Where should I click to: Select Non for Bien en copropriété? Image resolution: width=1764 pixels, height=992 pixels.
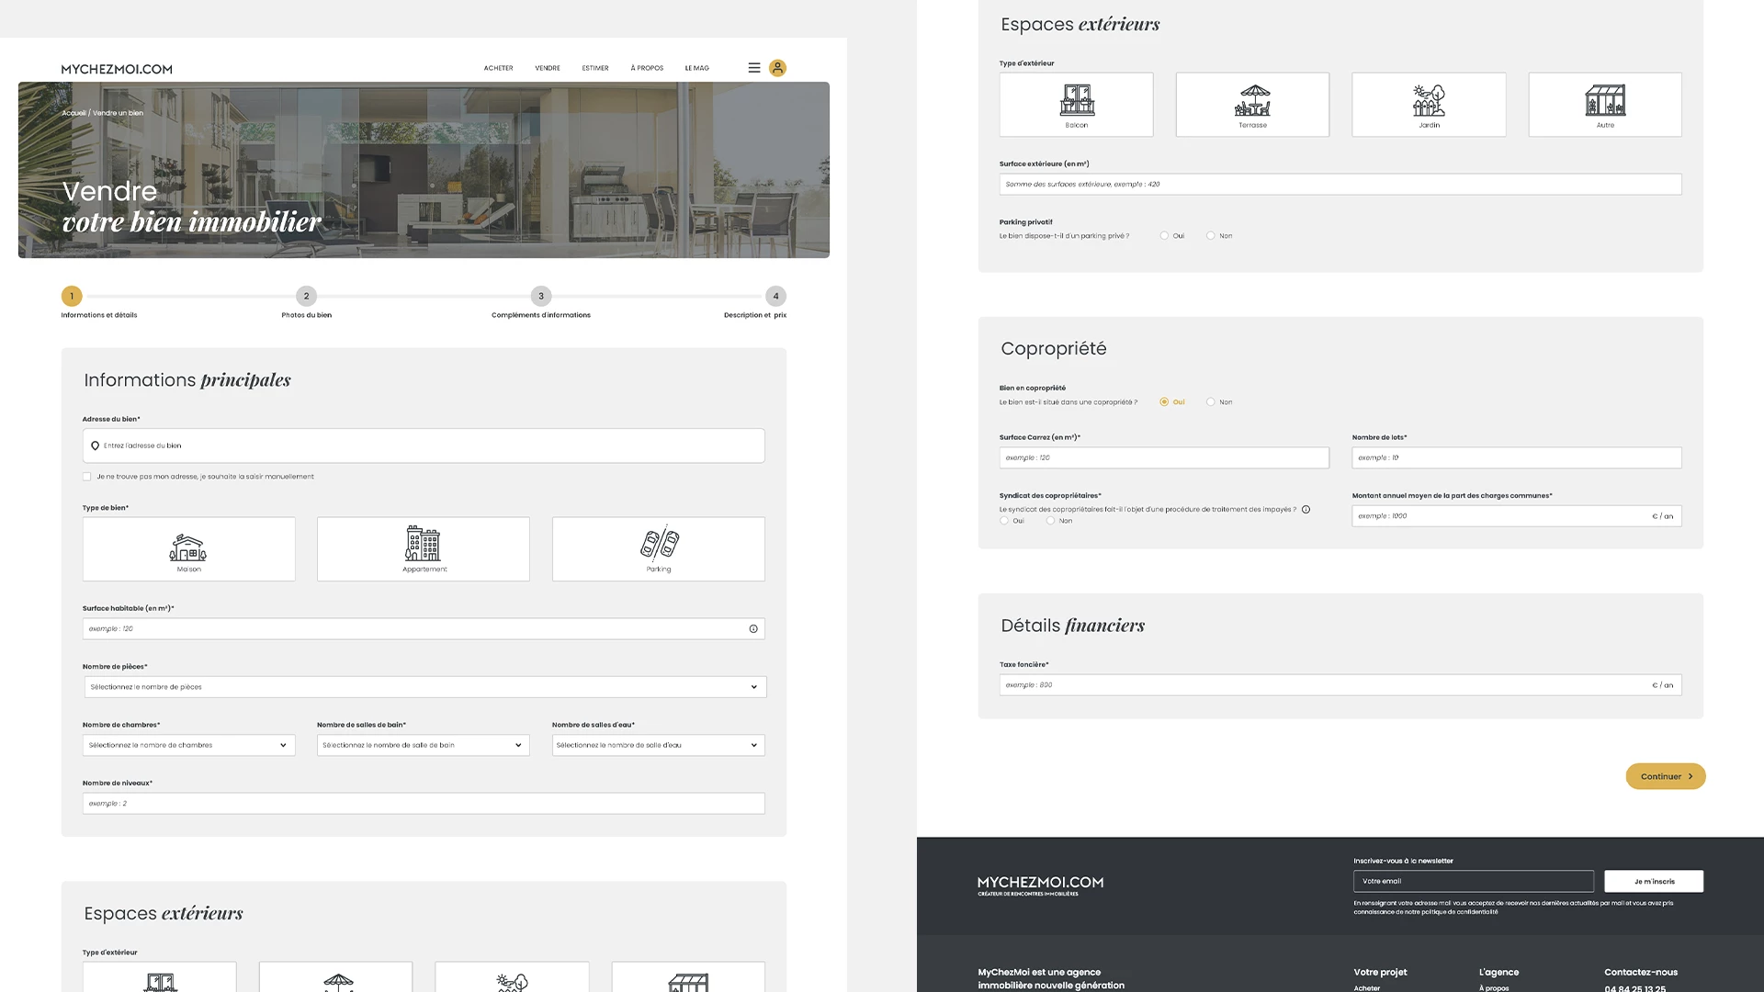pyautogui.click(x=1211, y=402)
